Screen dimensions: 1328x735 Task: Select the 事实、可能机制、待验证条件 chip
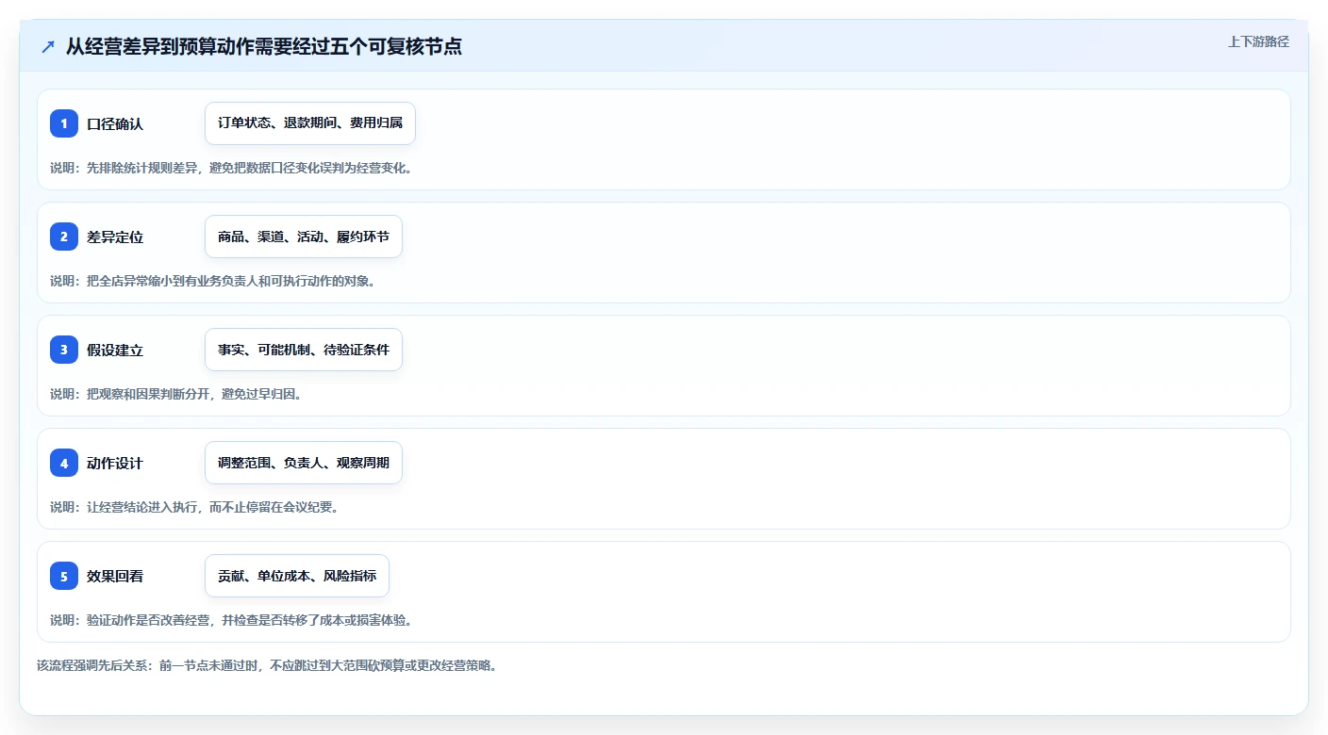tap(304, 350)
